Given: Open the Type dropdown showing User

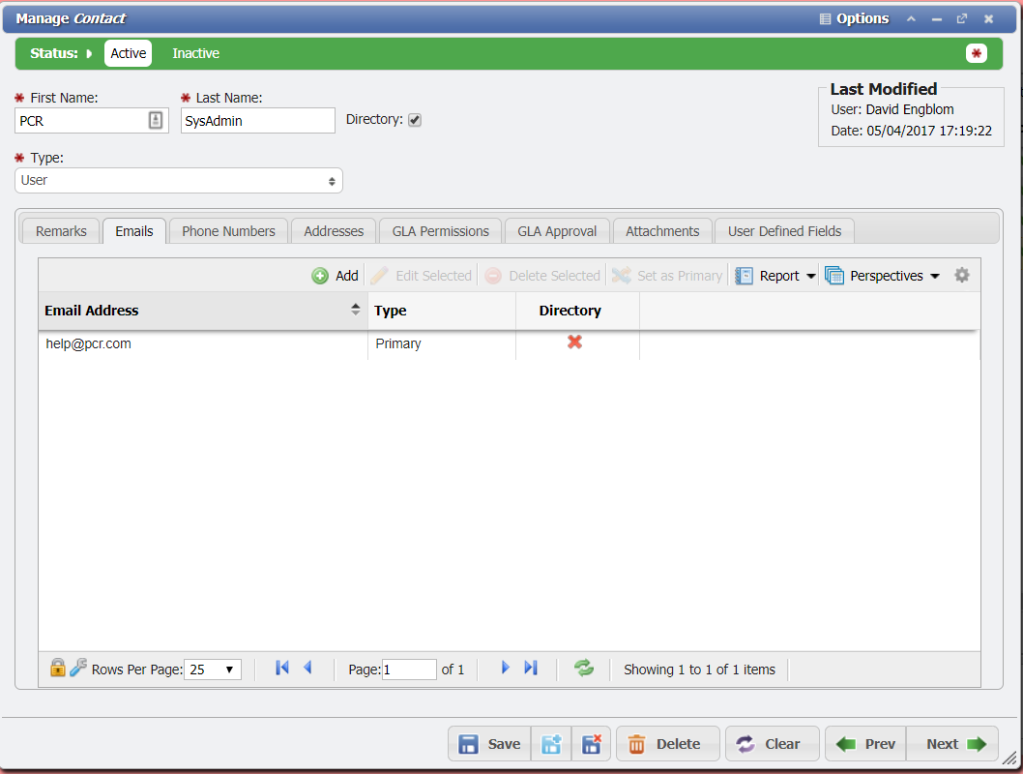Looking at the screenshot, I should (x=179, y=181).
